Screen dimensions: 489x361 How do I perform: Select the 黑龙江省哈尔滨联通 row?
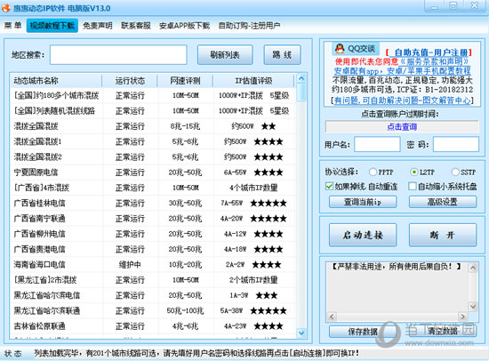click(x=153, y=310)
